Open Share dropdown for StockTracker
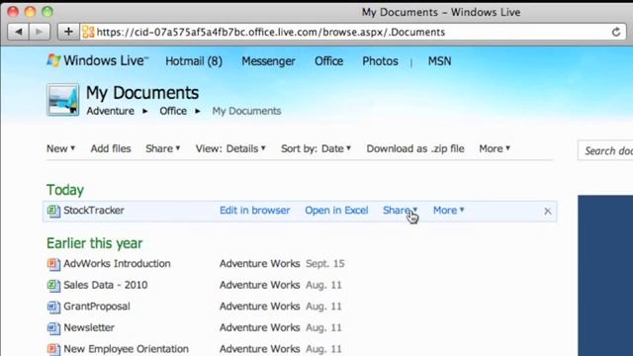The image size is (633, 356). click(x=400, y=211)
